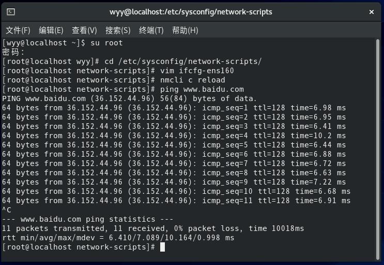This screenshot has height=265, width=384.
Task: Click the 'su root' command line
Action: [106, 43]
